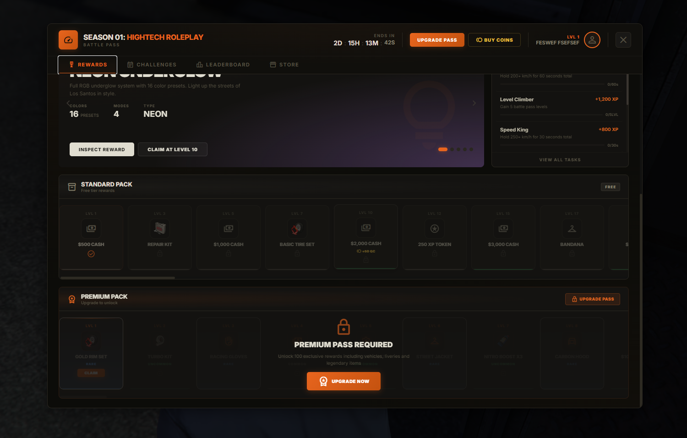Select the Bandana hanger reward icon
Image resolution: width=687 pixels, height=438 pixels.
572,228
